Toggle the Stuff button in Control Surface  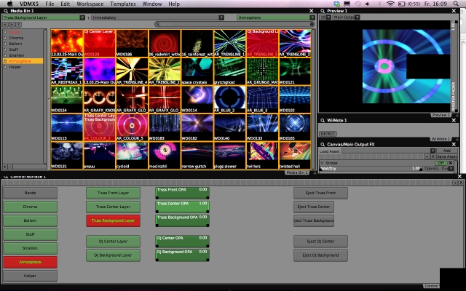coord(30,234)
